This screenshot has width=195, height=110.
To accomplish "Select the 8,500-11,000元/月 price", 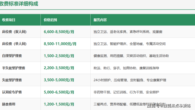I will pos(60,44).
